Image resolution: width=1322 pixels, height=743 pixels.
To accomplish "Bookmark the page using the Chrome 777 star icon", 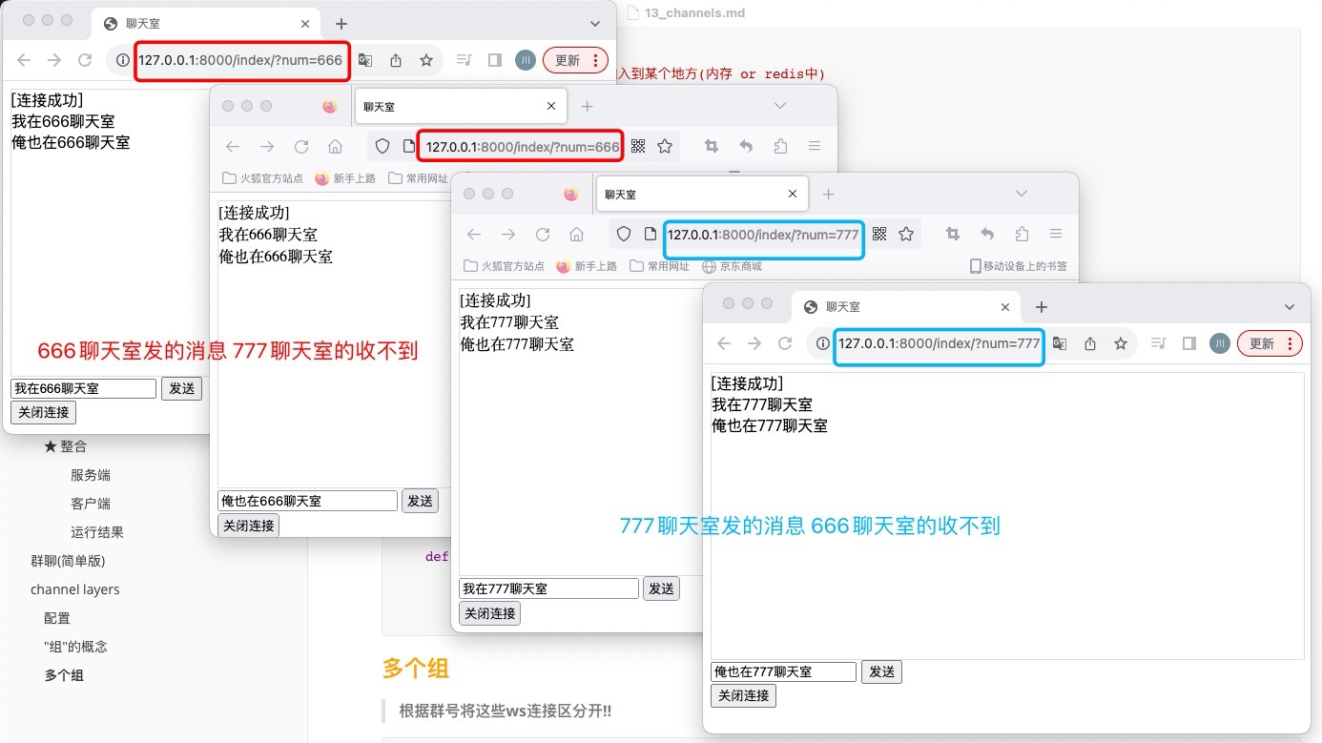I will pyautogui.click(x=1121, y=343).
